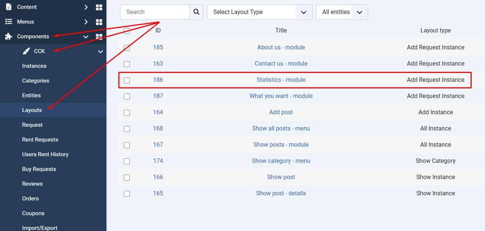The height and width of the screenshot is (231, 485).
Task: Go to Rent Requests in sidebar
Action: 40,140
